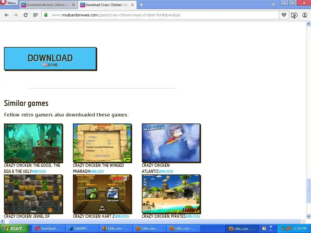
Task: Follow Crazy Chicken: The Winged Pharaoh link
Action: coord(98,168)
